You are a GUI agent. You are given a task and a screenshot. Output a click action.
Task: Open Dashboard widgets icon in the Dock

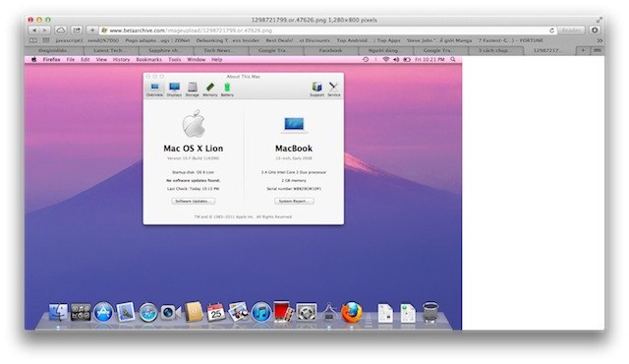coord(81,312)
